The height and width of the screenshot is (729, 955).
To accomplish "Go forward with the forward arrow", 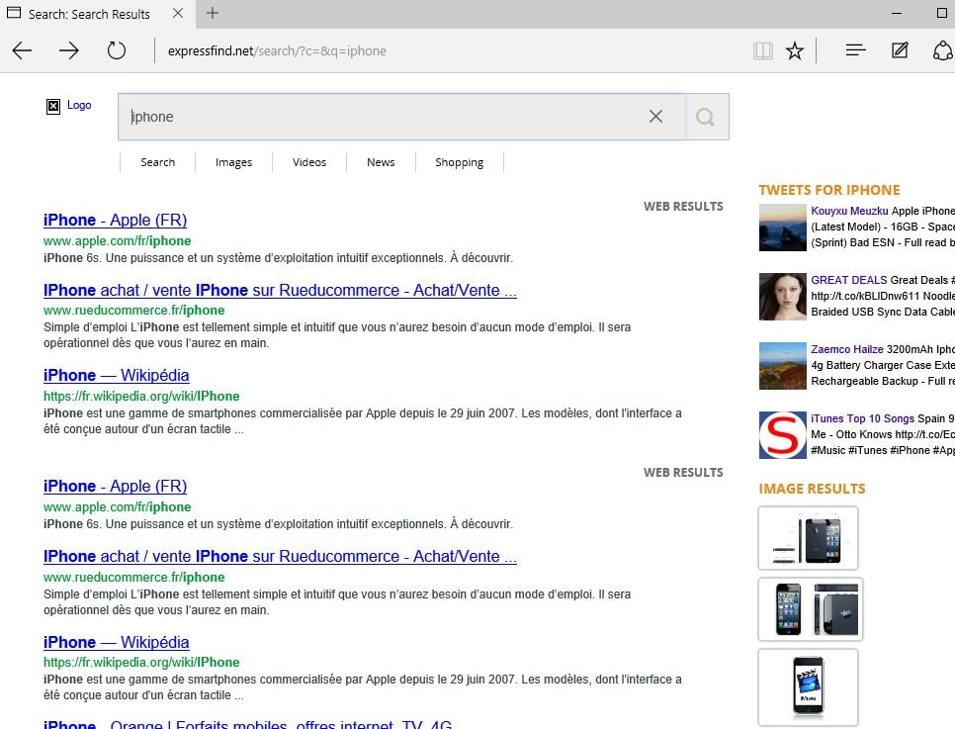I will [69, 50].
